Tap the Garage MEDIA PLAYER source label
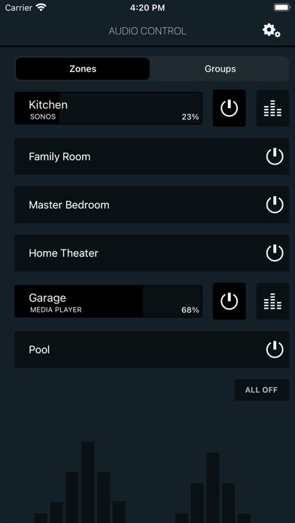 (x=56, y=310)
